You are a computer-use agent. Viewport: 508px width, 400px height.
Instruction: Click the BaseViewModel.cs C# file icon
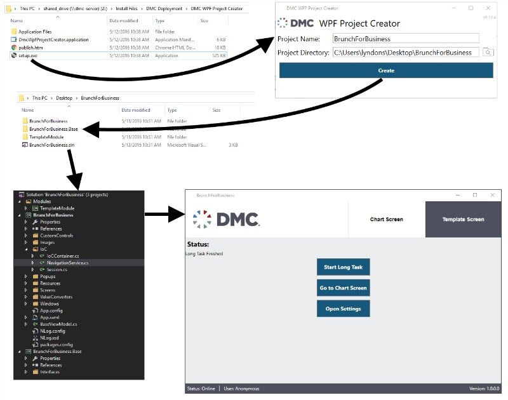(x=36, y=324)
